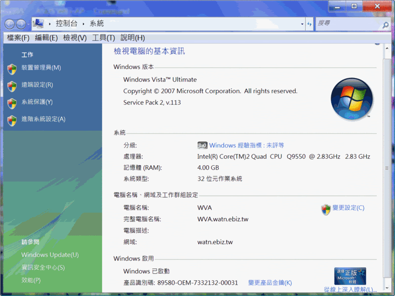
Task: Open the address bar history dropdown
Action: (x=302, y=24)
